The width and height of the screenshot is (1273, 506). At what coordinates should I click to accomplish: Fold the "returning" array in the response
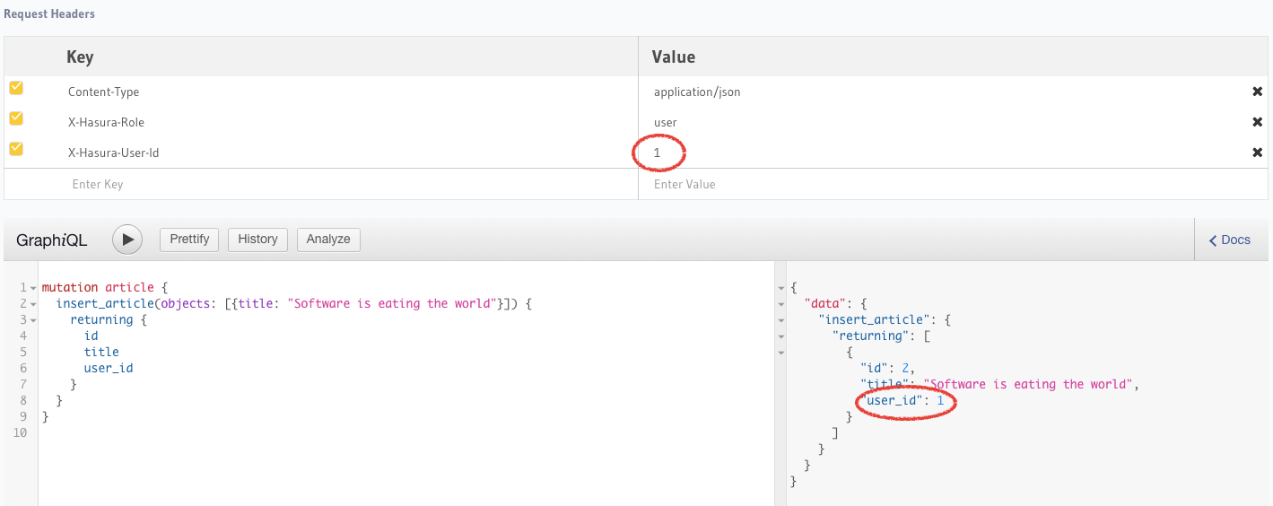pyautogui.click(x=780, y=336)
